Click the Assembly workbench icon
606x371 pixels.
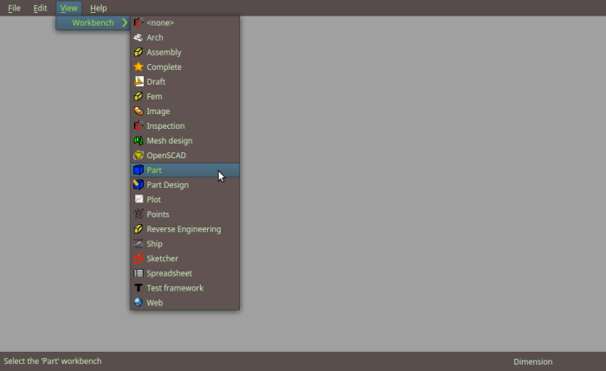coord(139,52)
